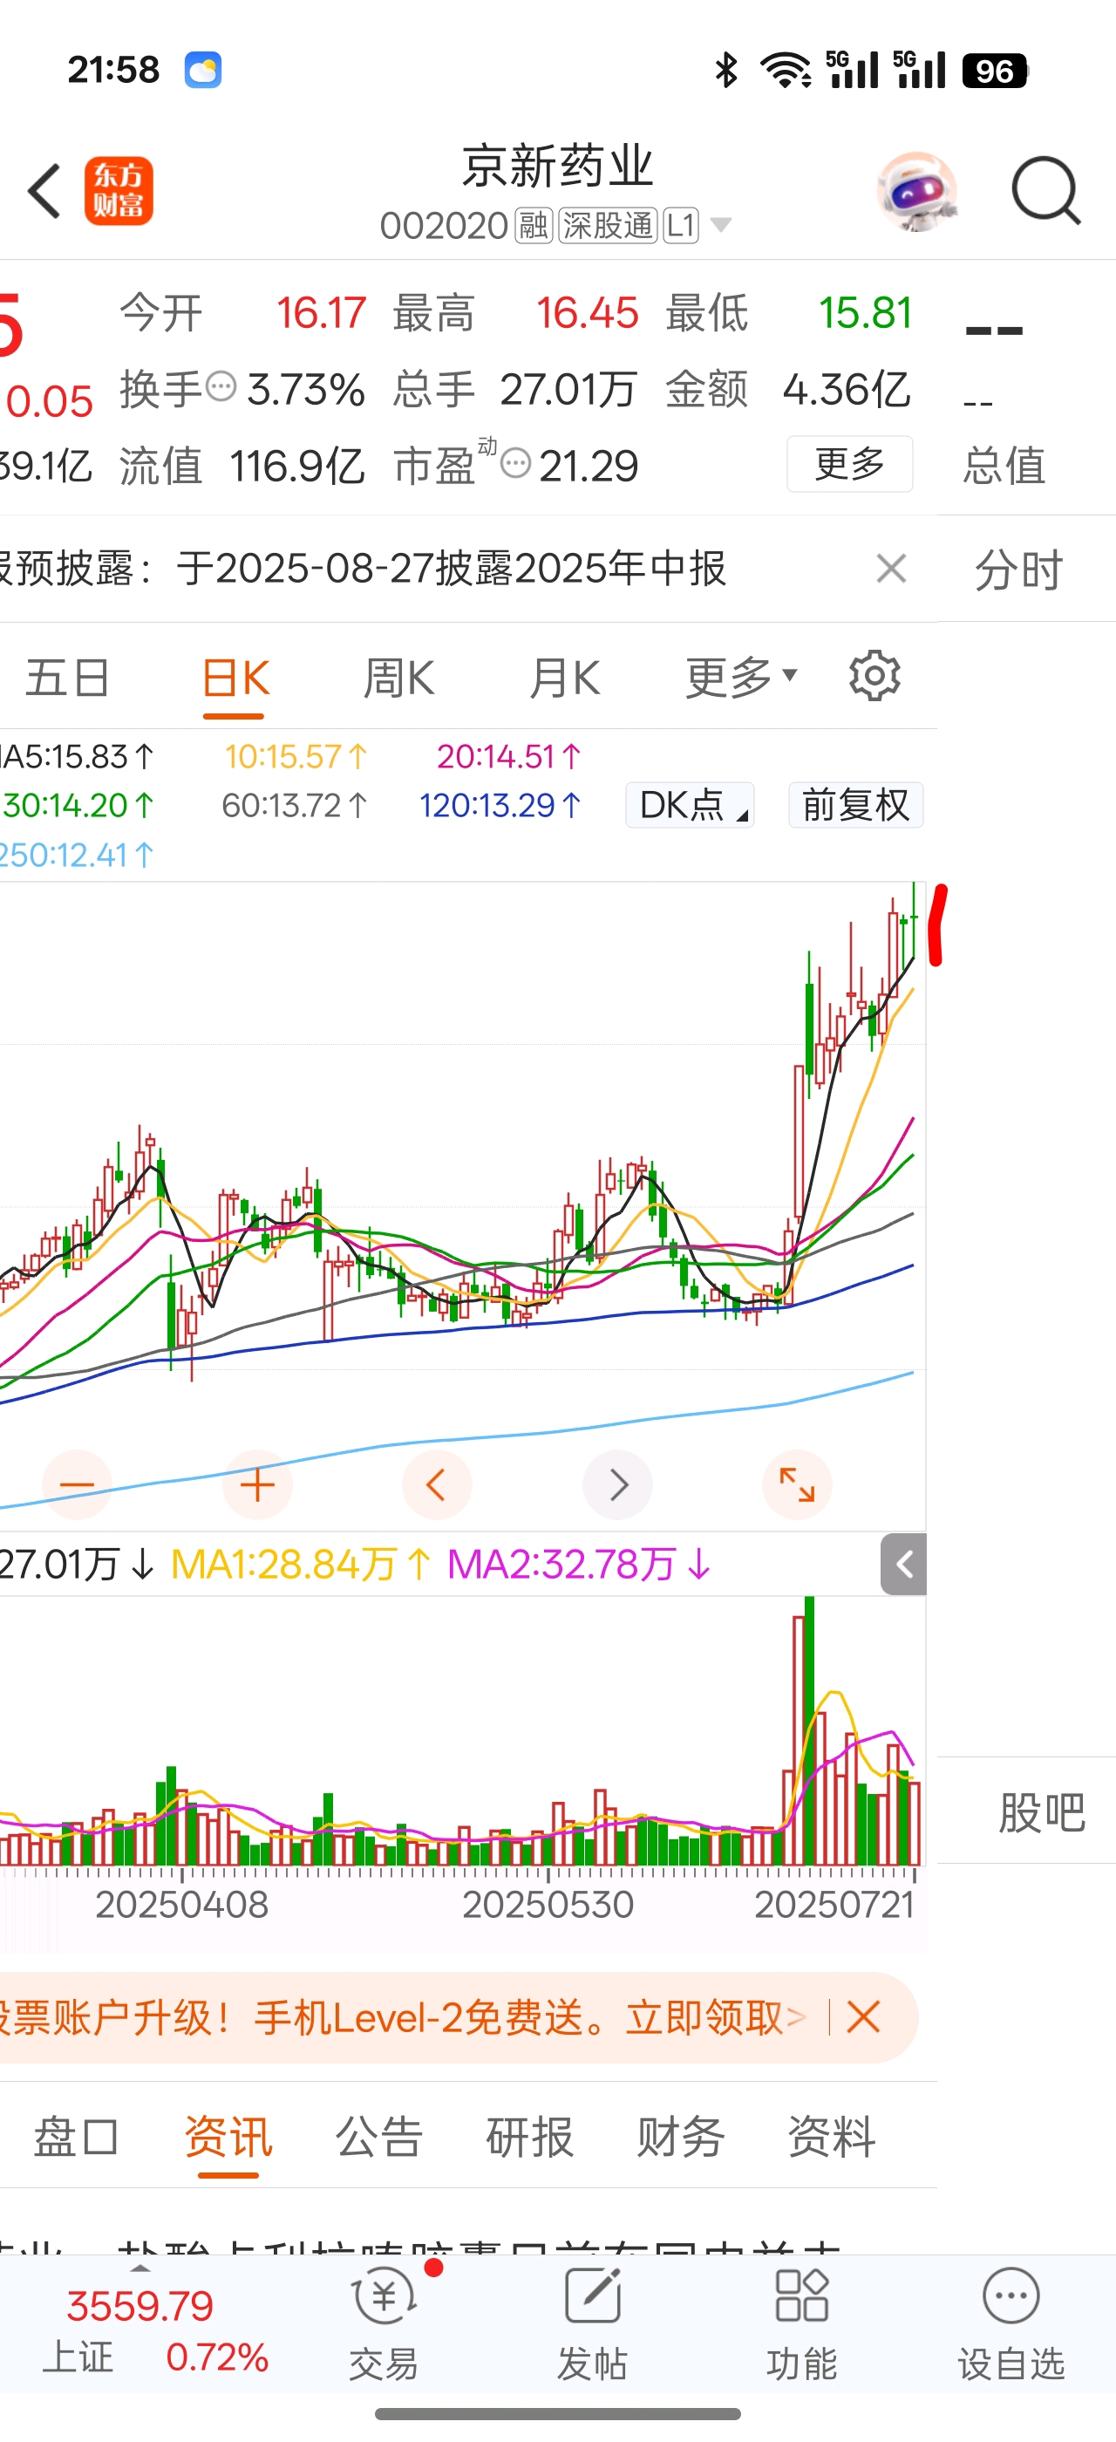This screenshot has width=1116, height=2442.
Task: Collapse side panel gray arrow tab
Action: (904, 1564)
